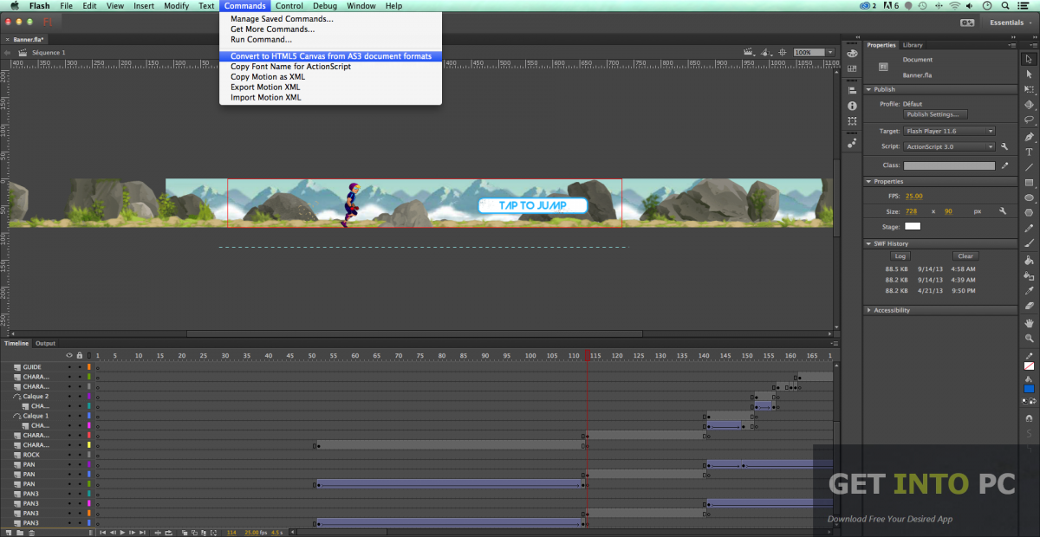Toggle visibility dot of GUIDE layer
This screenshot has height=537, width=1040.
tap(69, 367)
